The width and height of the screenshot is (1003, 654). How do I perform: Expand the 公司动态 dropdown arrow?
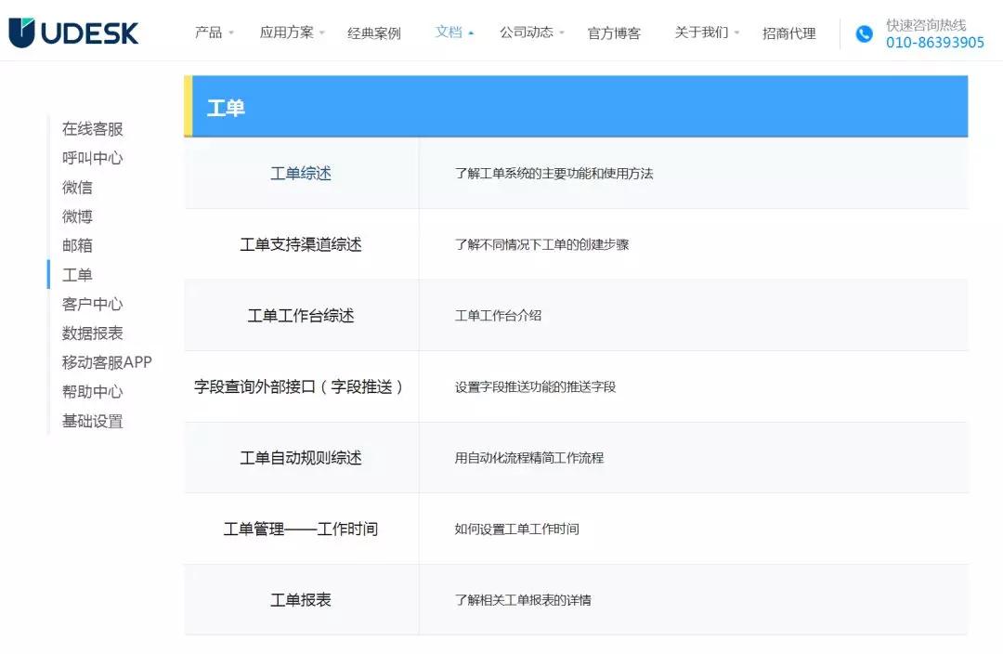(x=562, y=33)
